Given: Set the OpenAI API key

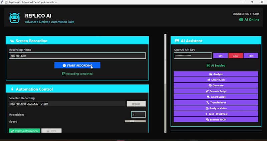Looking at the screenshot, I should click(x=220, y=56).
